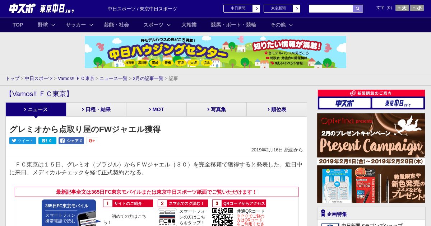Click 東京中日スポーツ subscription button in sidebar
The width and height of the screenshot is (431, 226).
point(398,103)
